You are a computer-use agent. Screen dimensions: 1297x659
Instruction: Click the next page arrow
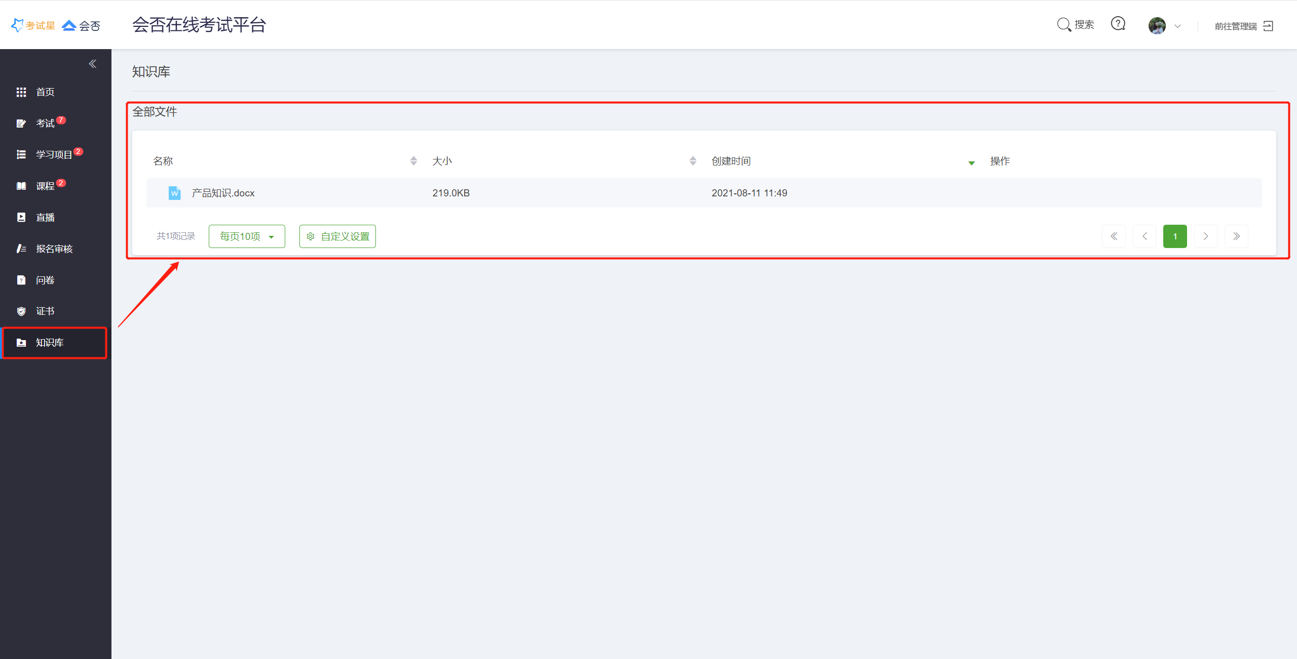(x=1206, y=236)
